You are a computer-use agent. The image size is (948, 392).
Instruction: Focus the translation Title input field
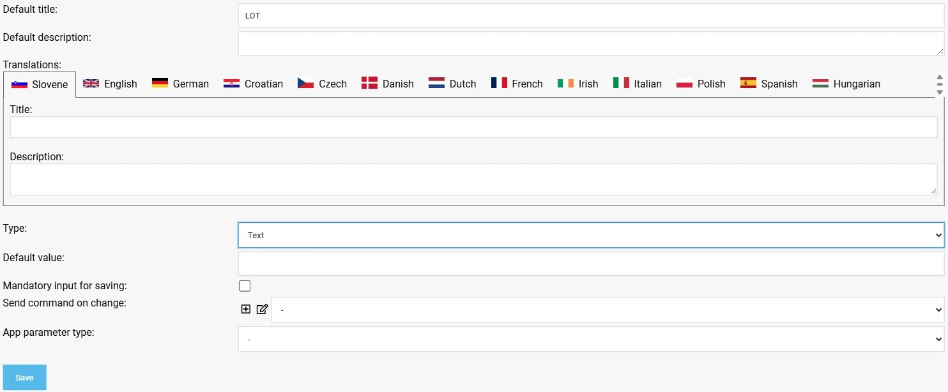point(473,127)
